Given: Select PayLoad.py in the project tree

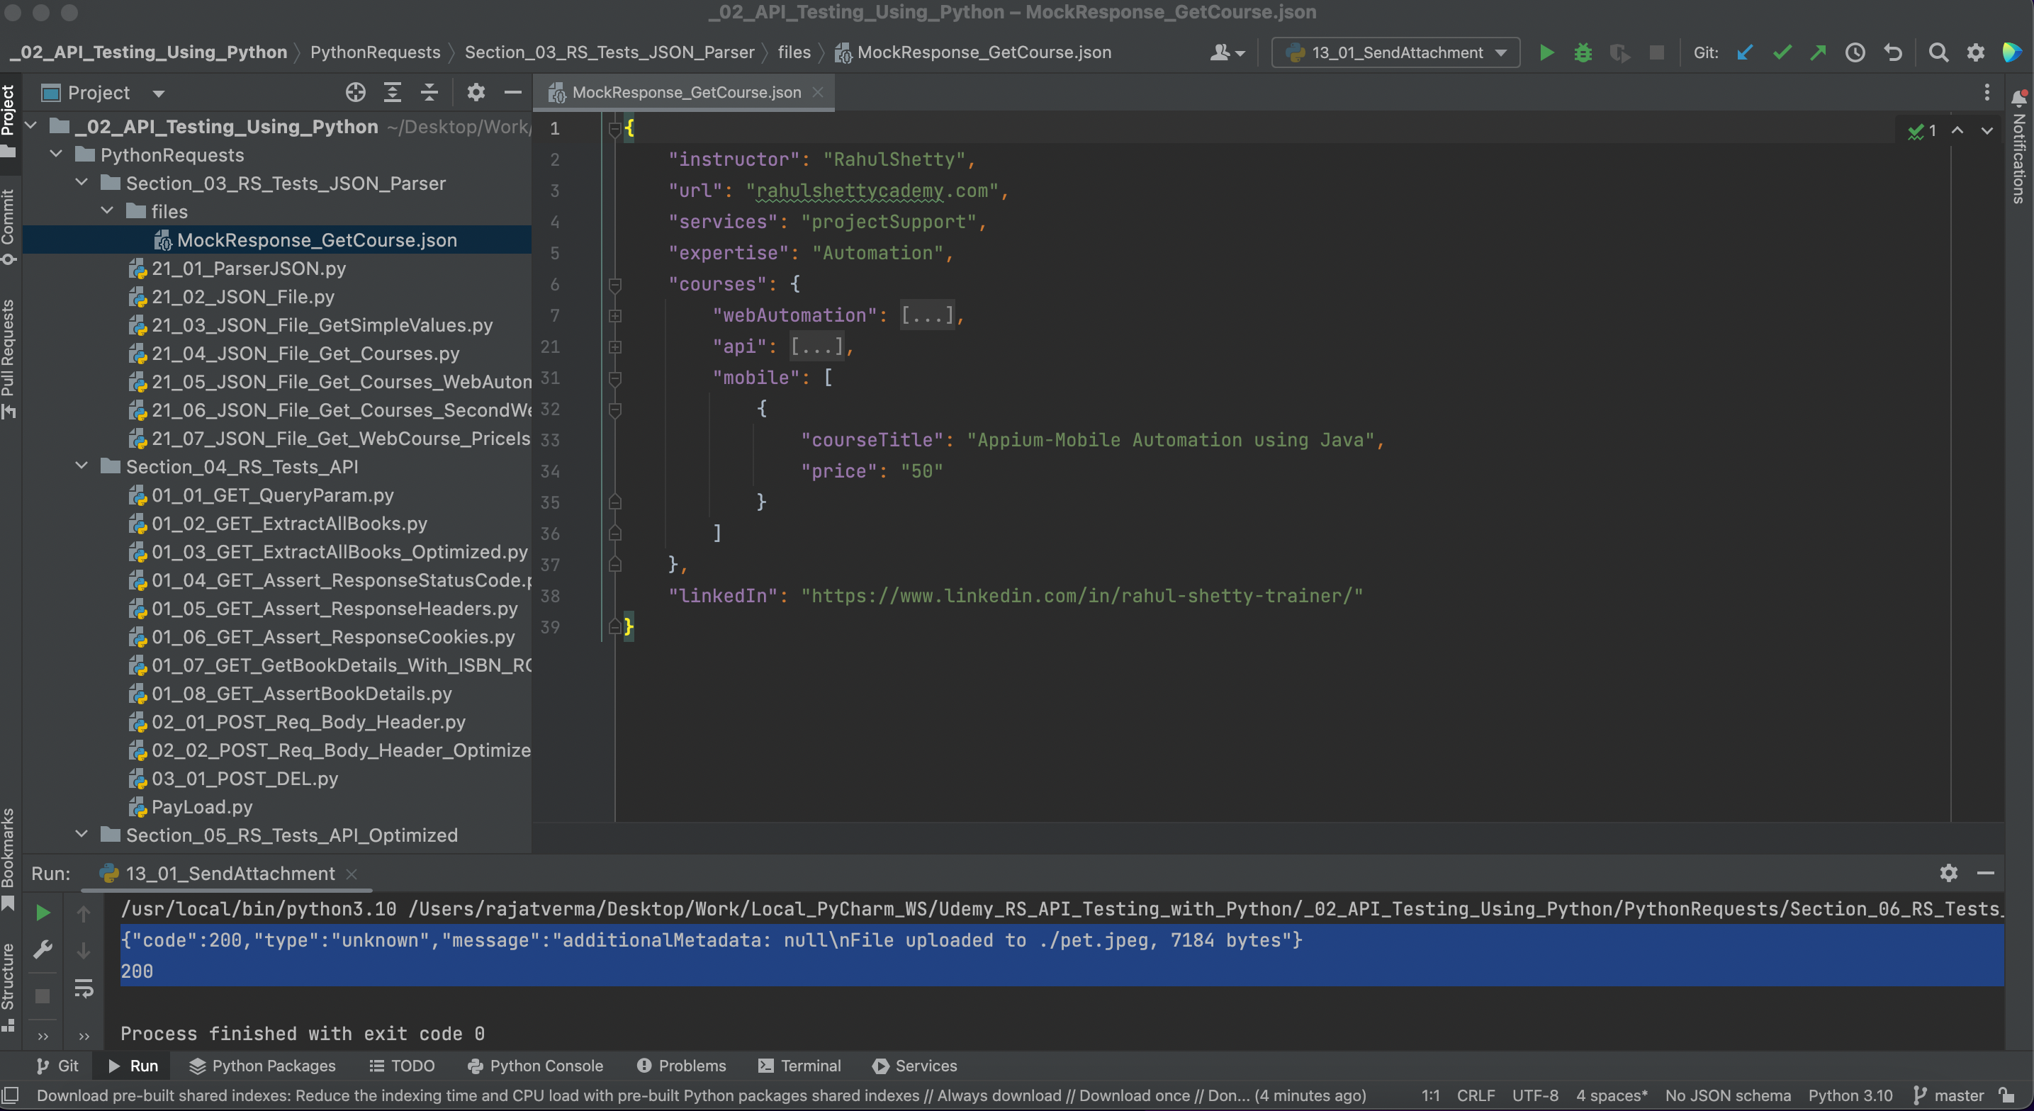Looking at the screenshot, I should [201, 807].
